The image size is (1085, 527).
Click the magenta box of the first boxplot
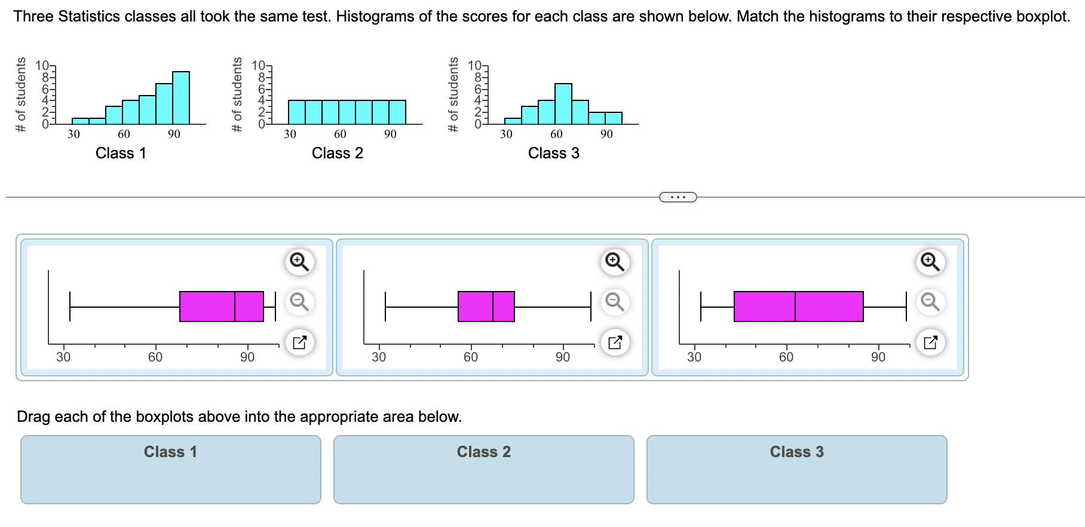(x=221, y=307)
